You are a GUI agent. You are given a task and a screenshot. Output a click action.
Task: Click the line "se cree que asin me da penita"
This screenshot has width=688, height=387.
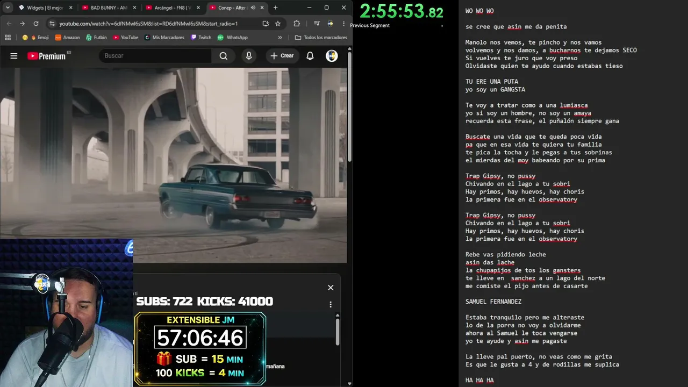(x=516, y=27)
